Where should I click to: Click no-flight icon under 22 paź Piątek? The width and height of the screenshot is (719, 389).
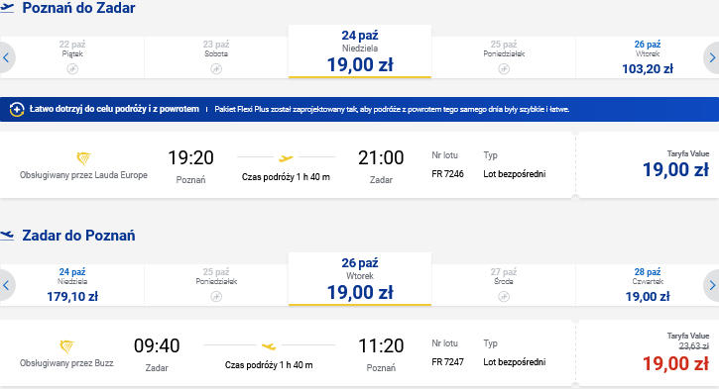tap(72, 69)
